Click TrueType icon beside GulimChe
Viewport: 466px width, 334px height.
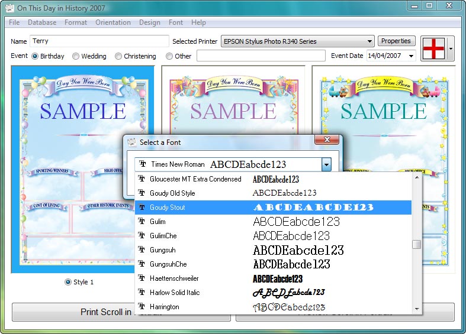142,235
